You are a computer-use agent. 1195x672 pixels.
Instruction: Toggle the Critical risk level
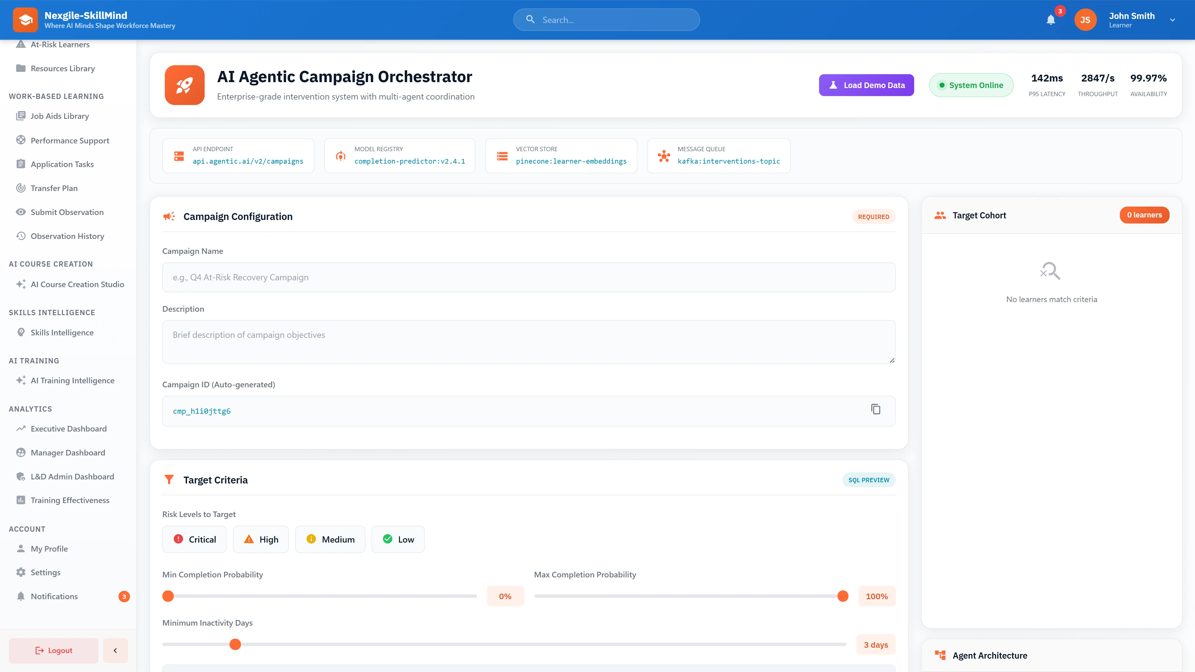[x=194, y=539]
